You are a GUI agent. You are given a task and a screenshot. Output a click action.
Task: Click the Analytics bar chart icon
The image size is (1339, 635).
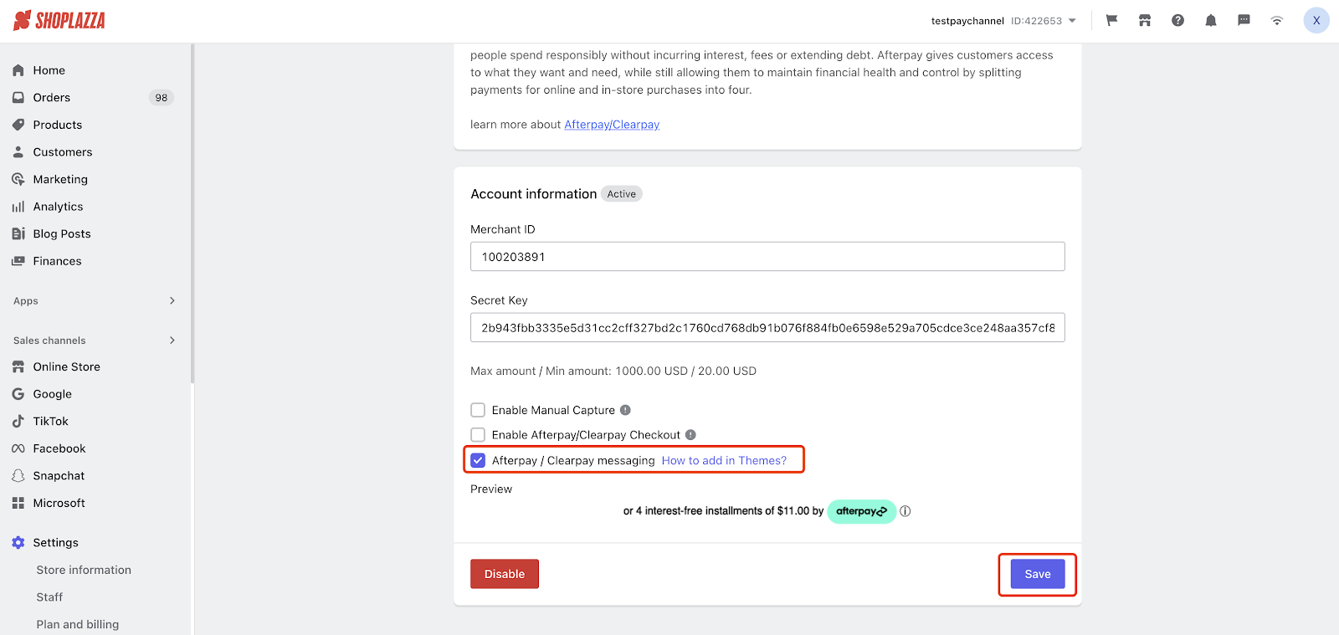coord(18,207)
